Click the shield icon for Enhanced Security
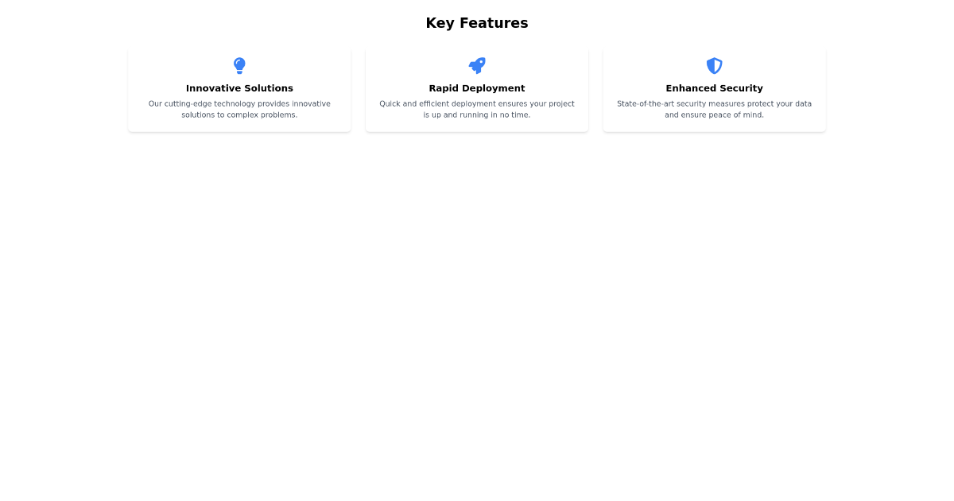The image size is (954, 501). click(714, 66)
